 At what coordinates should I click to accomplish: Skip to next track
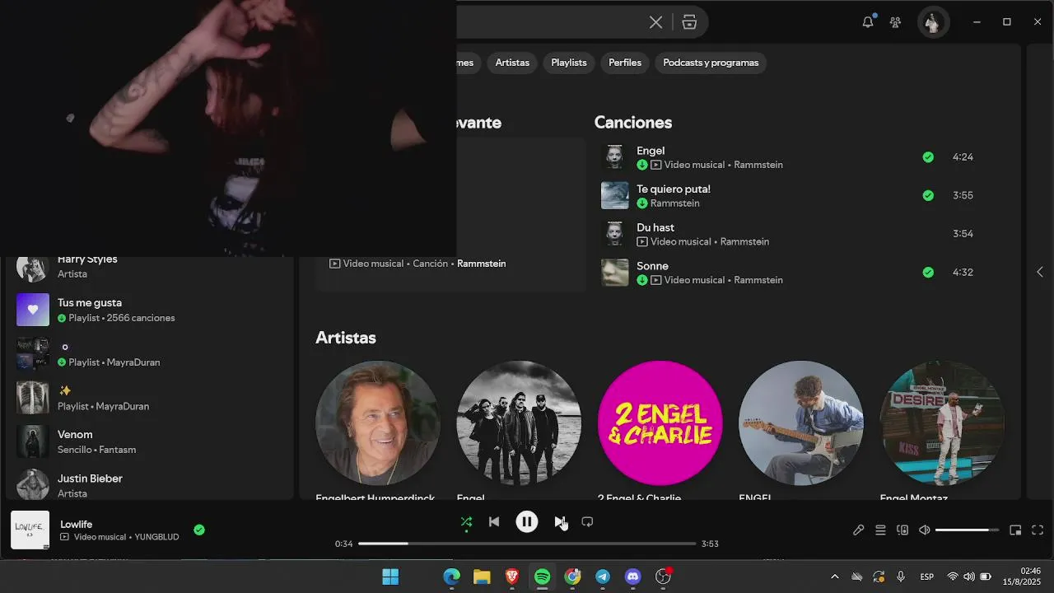(x=559, y=522)
